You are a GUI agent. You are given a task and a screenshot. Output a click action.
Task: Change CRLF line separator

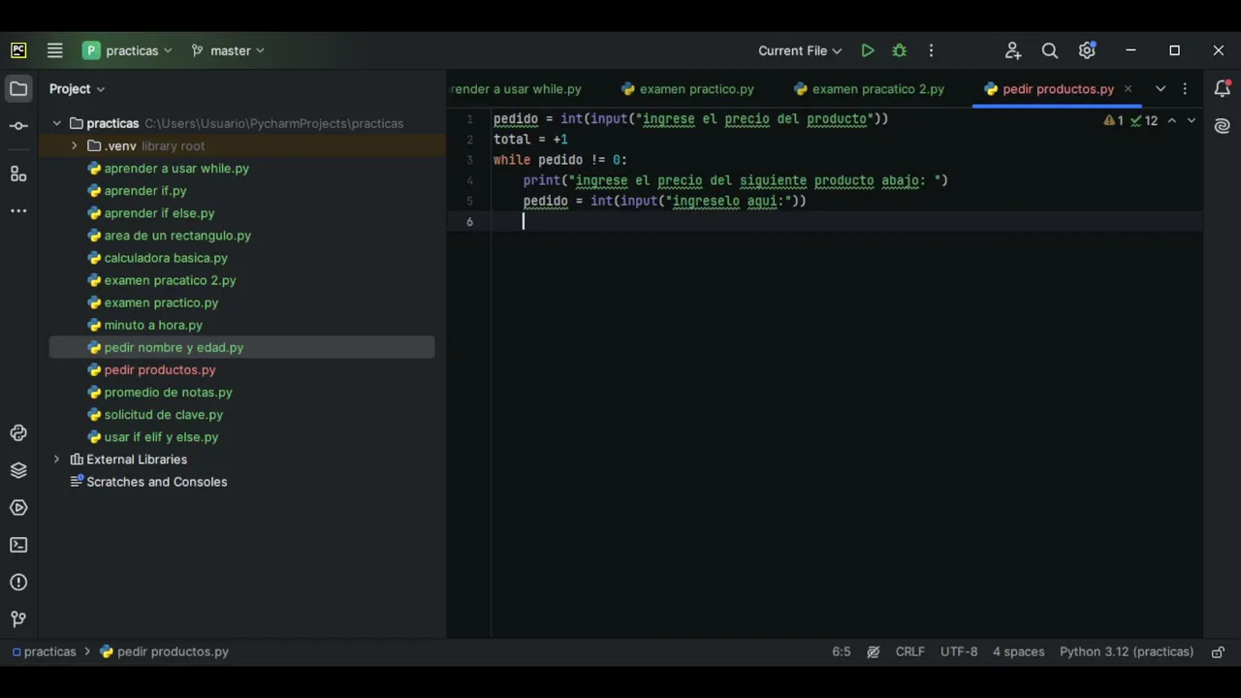[x=909, y=652]
